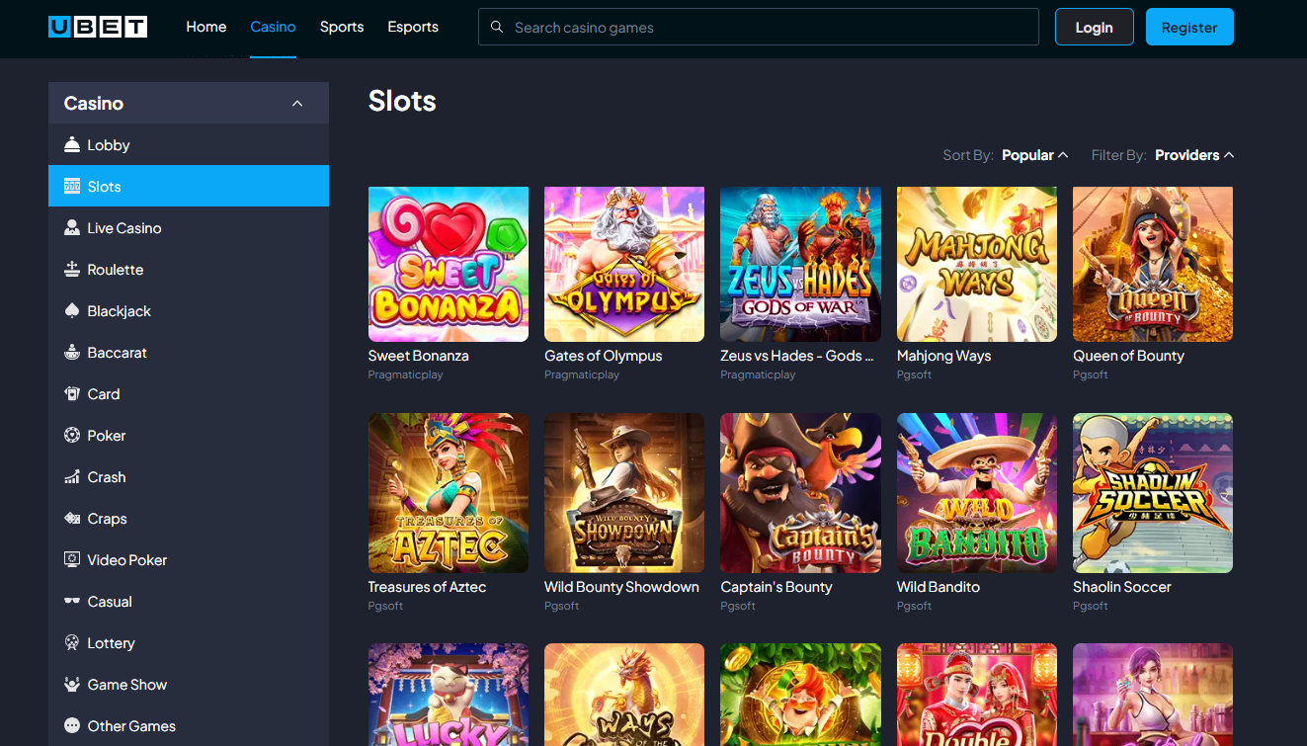1307x746 pixels.
Task: Open Wild Bounty Showdown thumbnail
Action: pos(624,493)
